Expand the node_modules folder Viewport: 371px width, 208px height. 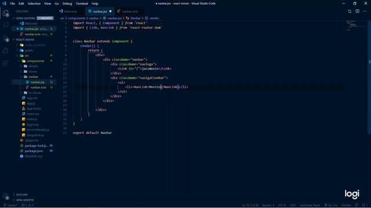(x=35, y=45)
